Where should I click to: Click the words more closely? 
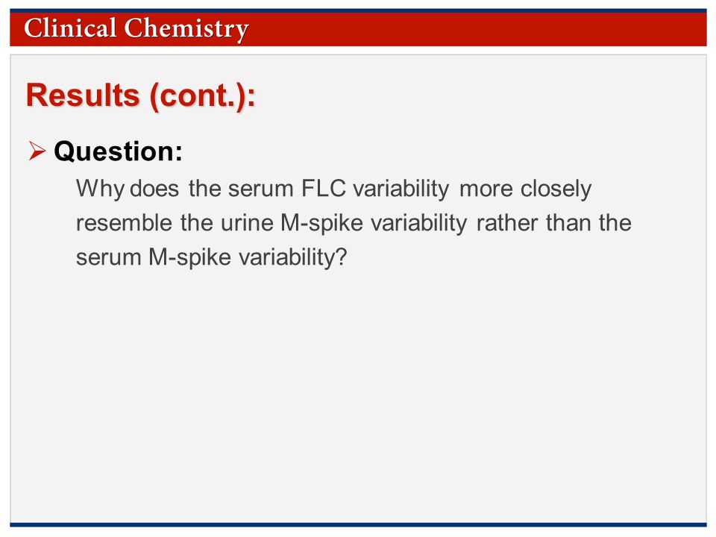pyautogui.click(x=526, y=189)
